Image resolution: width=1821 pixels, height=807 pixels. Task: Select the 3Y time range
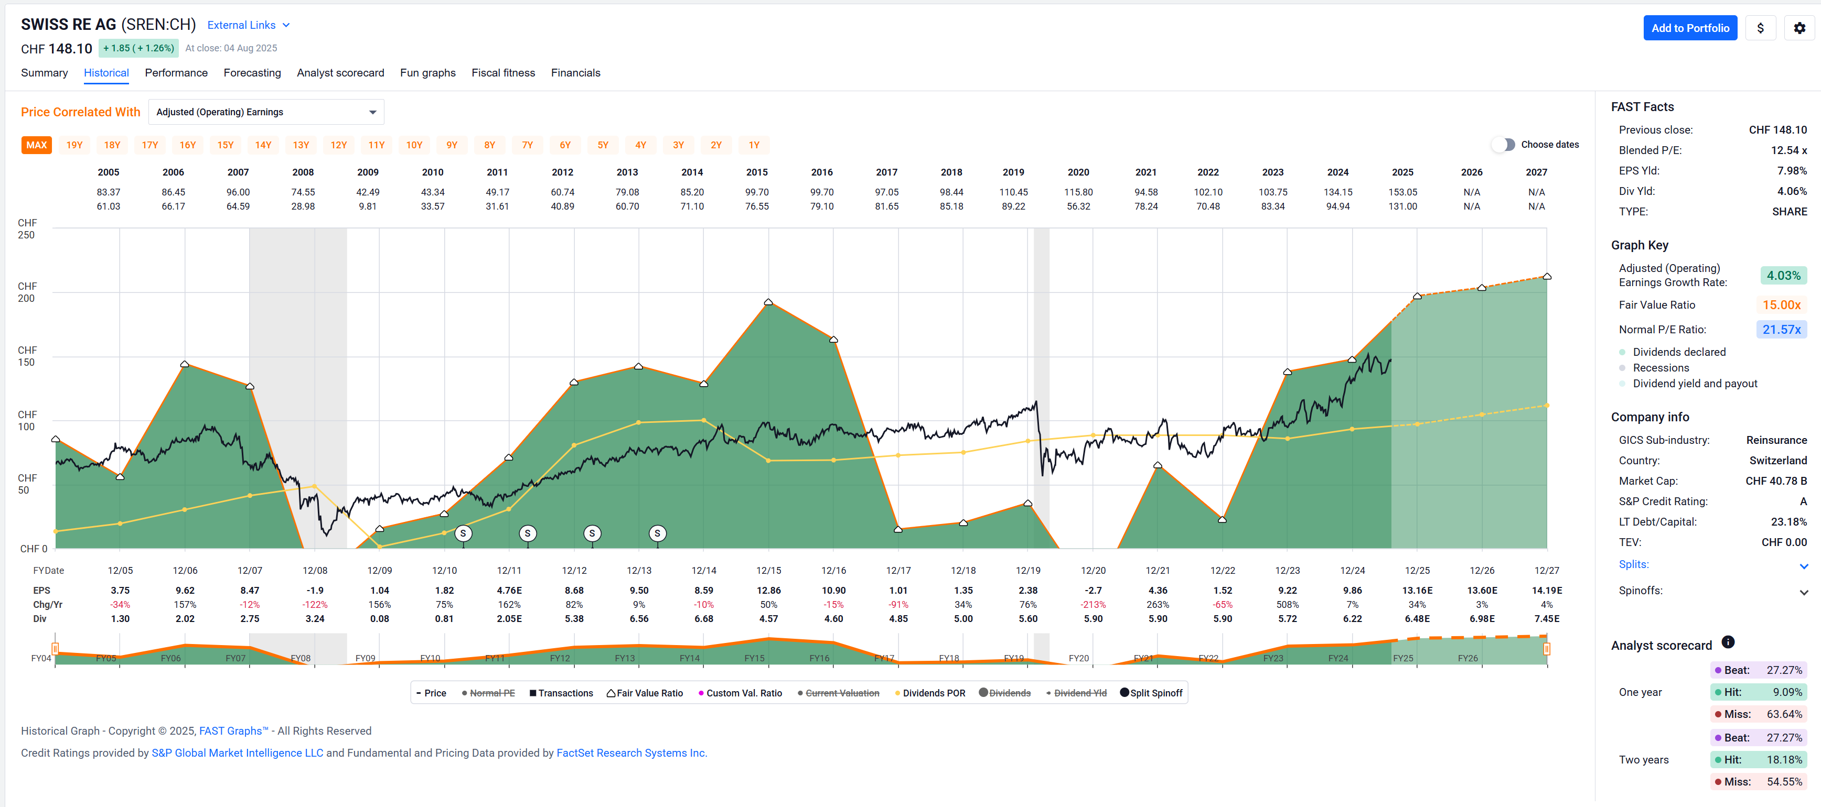[679, 145]
